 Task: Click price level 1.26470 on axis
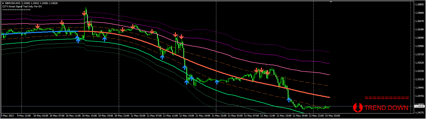pos(419,21)
